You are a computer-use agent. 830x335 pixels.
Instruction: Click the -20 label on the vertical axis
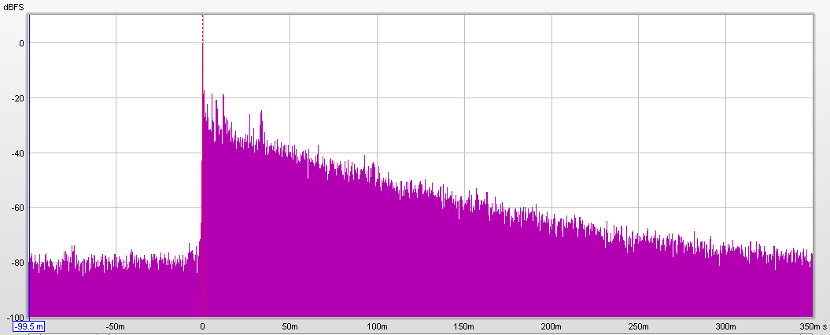click(x=18, y=98)
